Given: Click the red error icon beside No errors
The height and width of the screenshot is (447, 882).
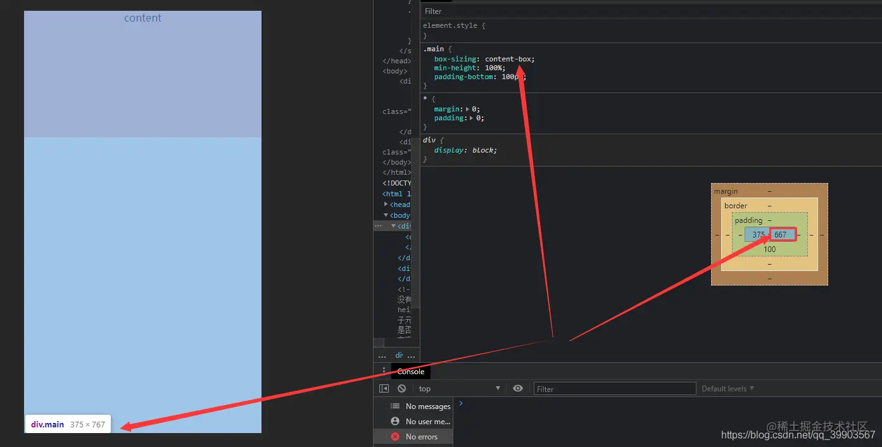Looking at the screenshot, I should click(x=395, y=436).
